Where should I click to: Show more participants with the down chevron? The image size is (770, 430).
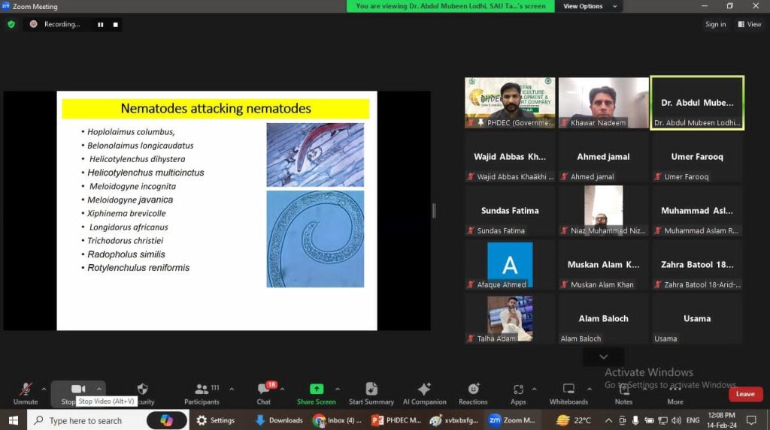(x=603, y=356)
